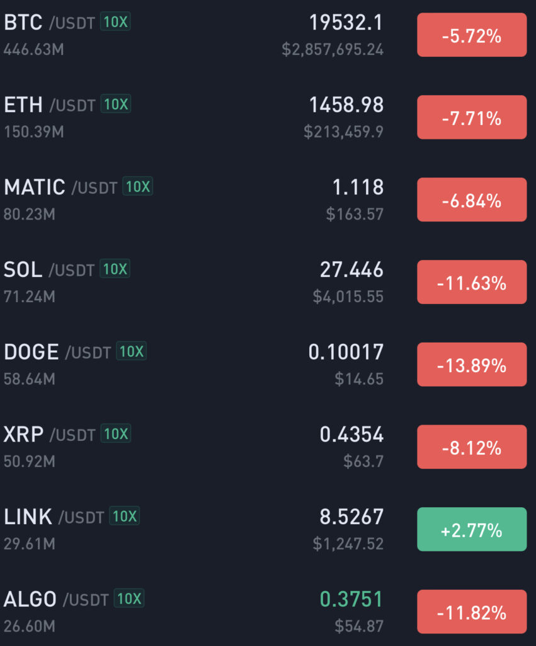
Task: Click the 10X leverage badge beside BTC
Action: click(x=115, y=23)
